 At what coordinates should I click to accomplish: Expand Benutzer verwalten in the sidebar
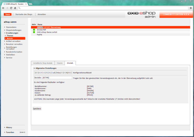[x=14, y=44]
